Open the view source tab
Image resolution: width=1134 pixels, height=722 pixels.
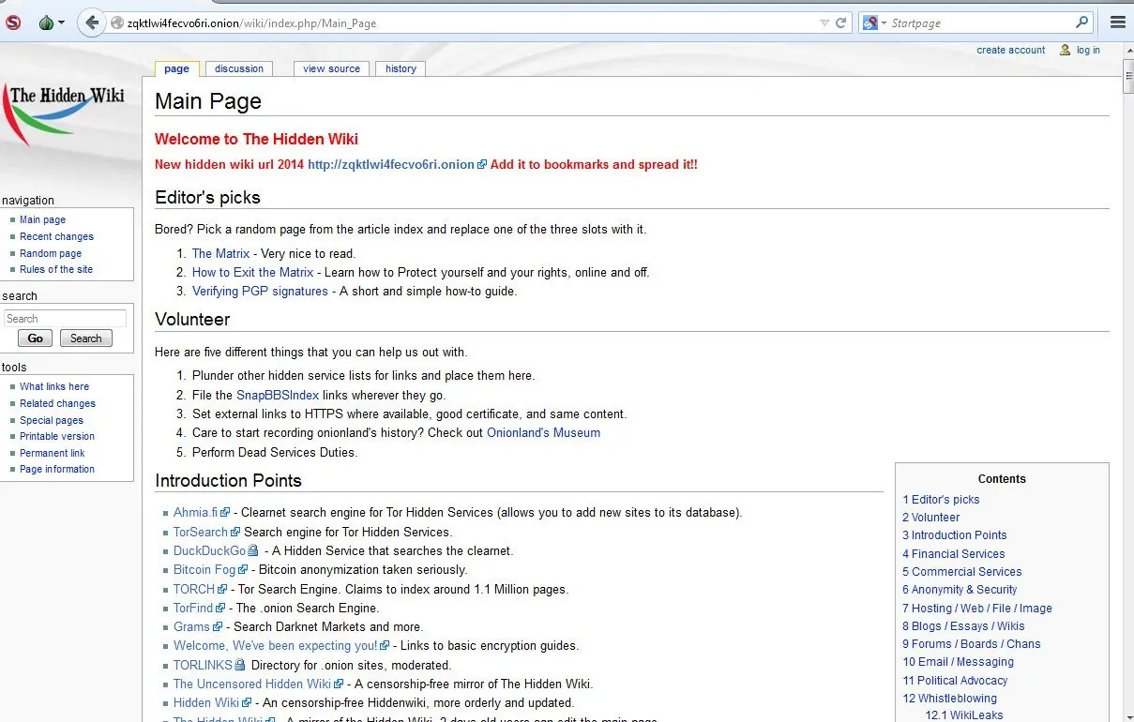tap(331, 68)
